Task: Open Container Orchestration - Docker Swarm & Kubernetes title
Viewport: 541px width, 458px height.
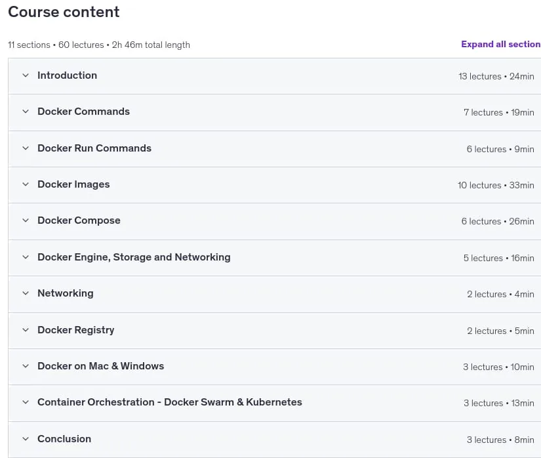Action: [170, 402]
